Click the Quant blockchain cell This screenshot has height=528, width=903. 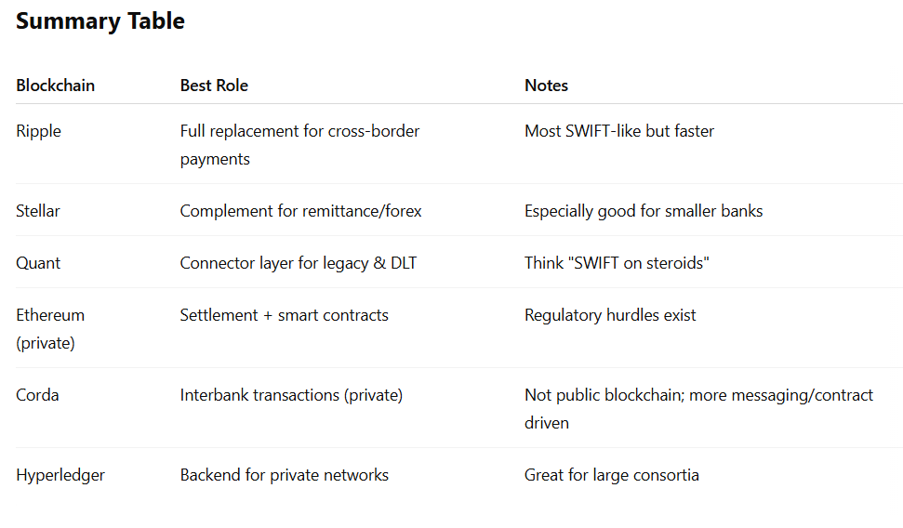pyautogui.click(x=38, y=263)
